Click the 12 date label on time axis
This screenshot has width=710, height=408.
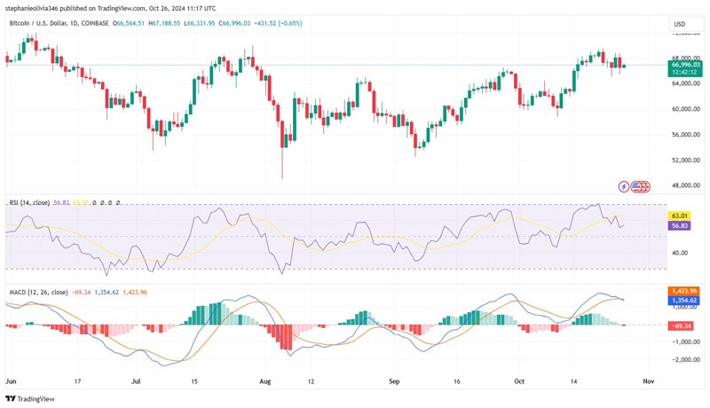click(x=311, y=381)
